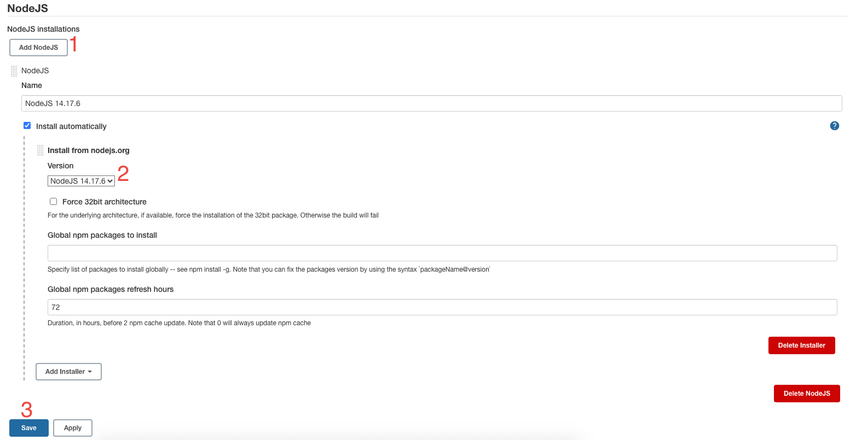This screenshot has width=850, height=440.
Task: Click the Version label
Action: click(x=60, y=166)
